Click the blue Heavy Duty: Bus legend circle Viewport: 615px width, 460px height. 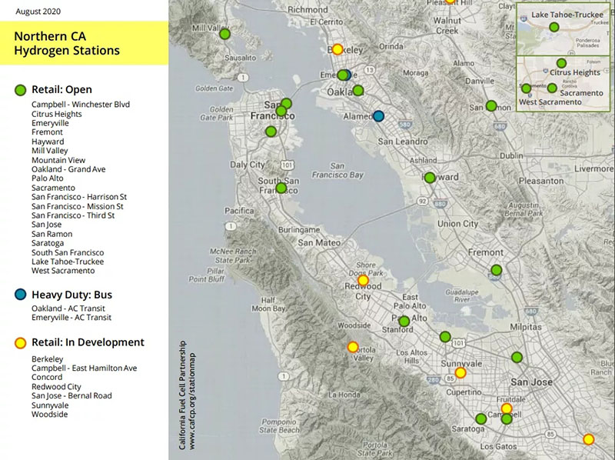click(22, 295)
